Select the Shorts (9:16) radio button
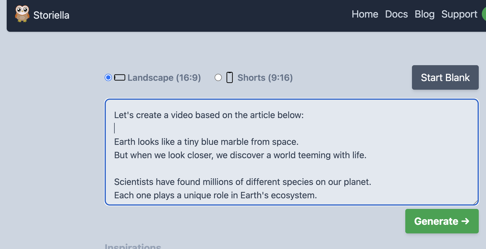 218,77
